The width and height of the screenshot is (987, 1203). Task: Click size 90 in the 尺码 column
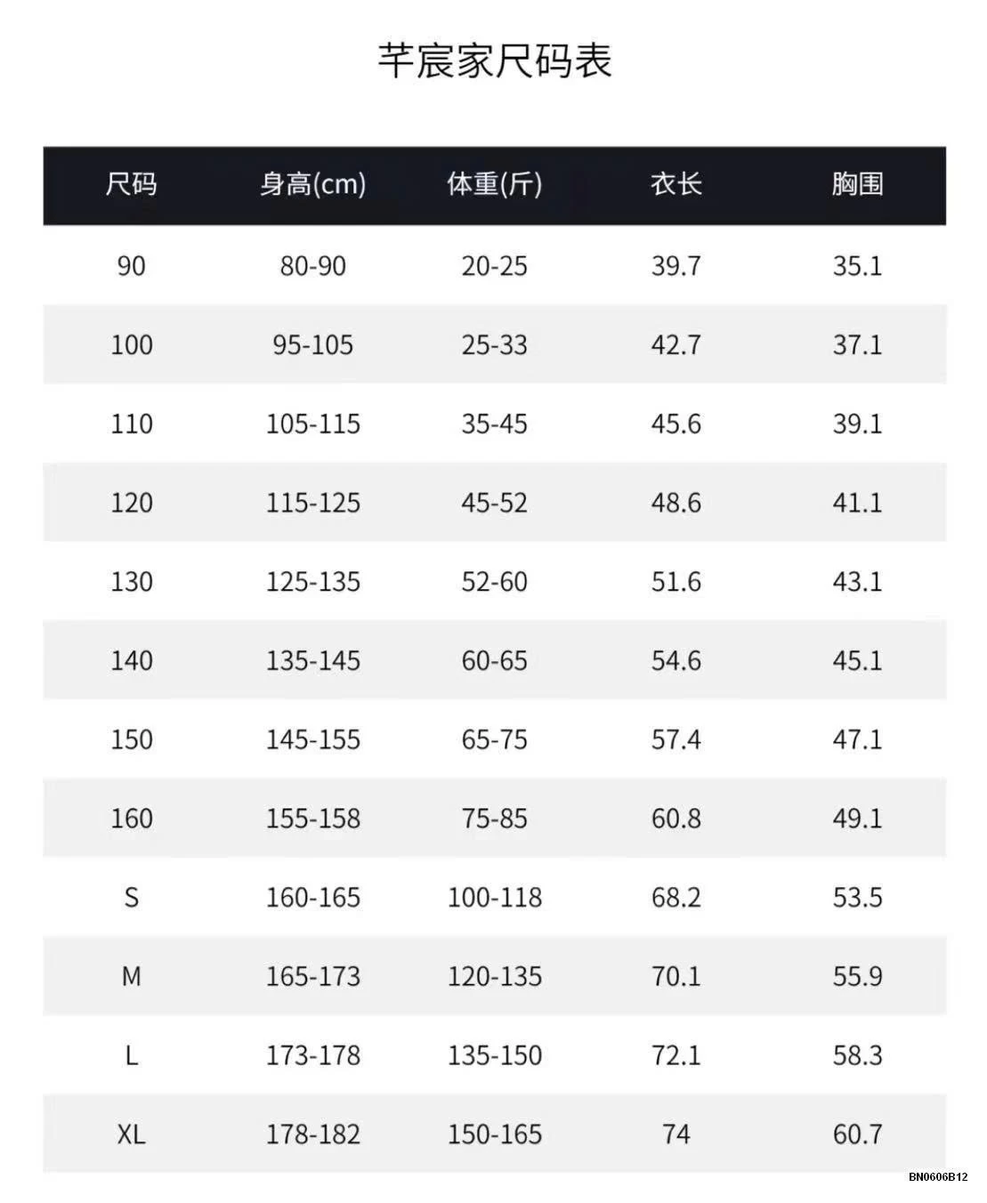[x=131, y=266]
